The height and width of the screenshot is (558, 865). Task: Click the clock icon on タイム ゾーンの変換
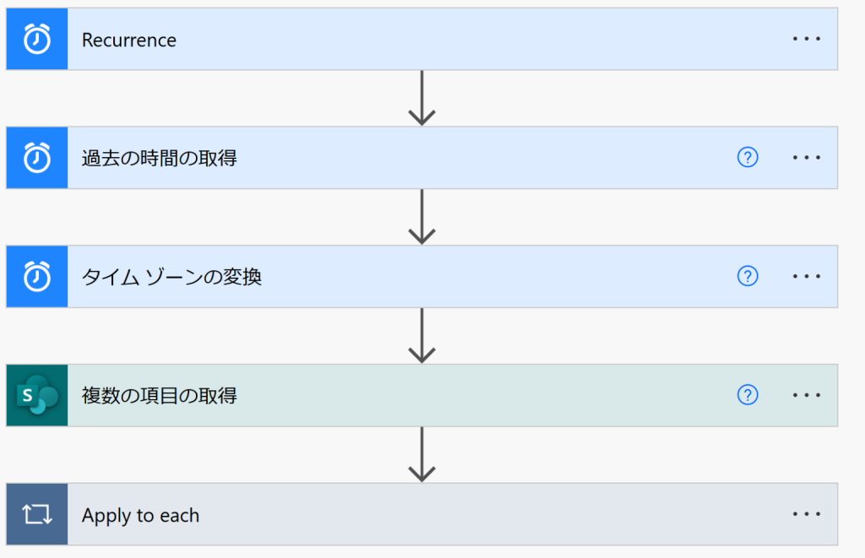(37, 277)
